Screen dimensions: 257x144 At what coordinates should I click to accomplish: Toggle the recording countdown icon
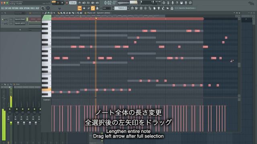click(x=88, y=3)
